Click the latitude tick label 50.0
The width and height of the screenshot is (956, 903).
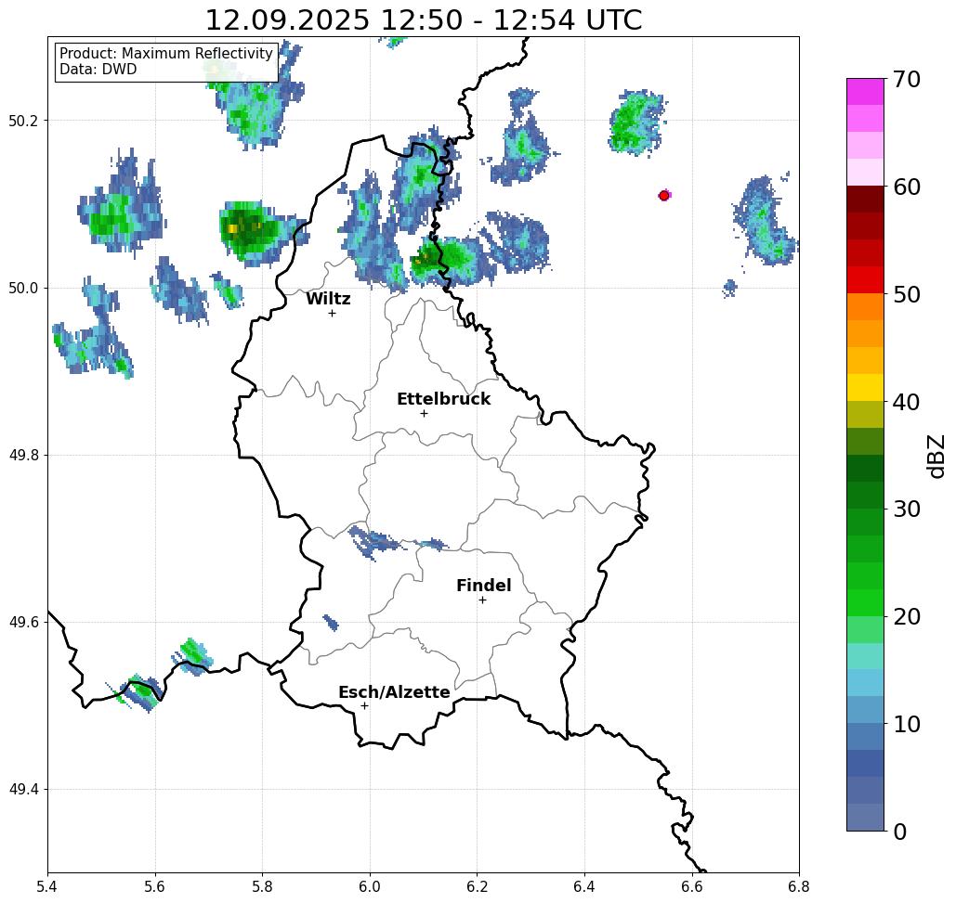(23, 288)
